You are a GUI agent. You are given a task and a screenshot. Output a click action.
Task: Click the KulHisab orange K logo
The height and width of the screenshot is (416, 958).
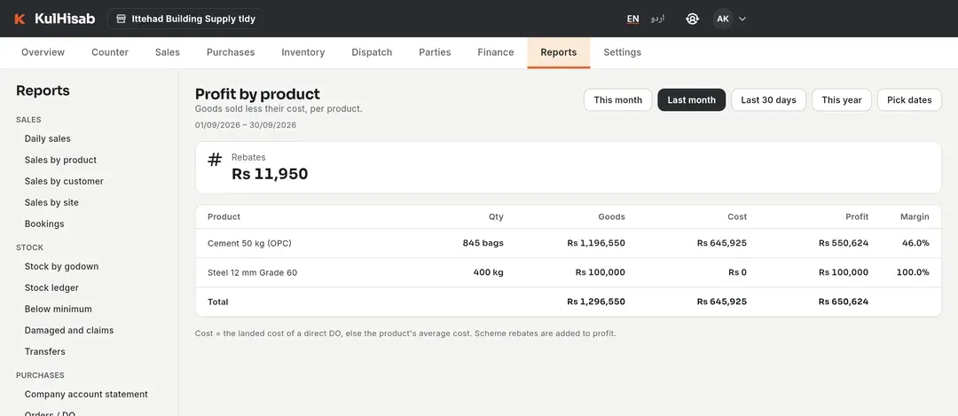pyautogui.click(x=20, y=19)
